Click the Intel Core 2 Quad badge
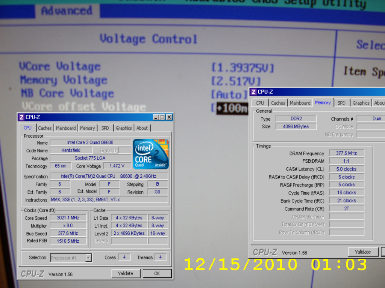Image resolution: width=385 pixels, height=288 pixels. pyautogui.click(x=151, y=154)
